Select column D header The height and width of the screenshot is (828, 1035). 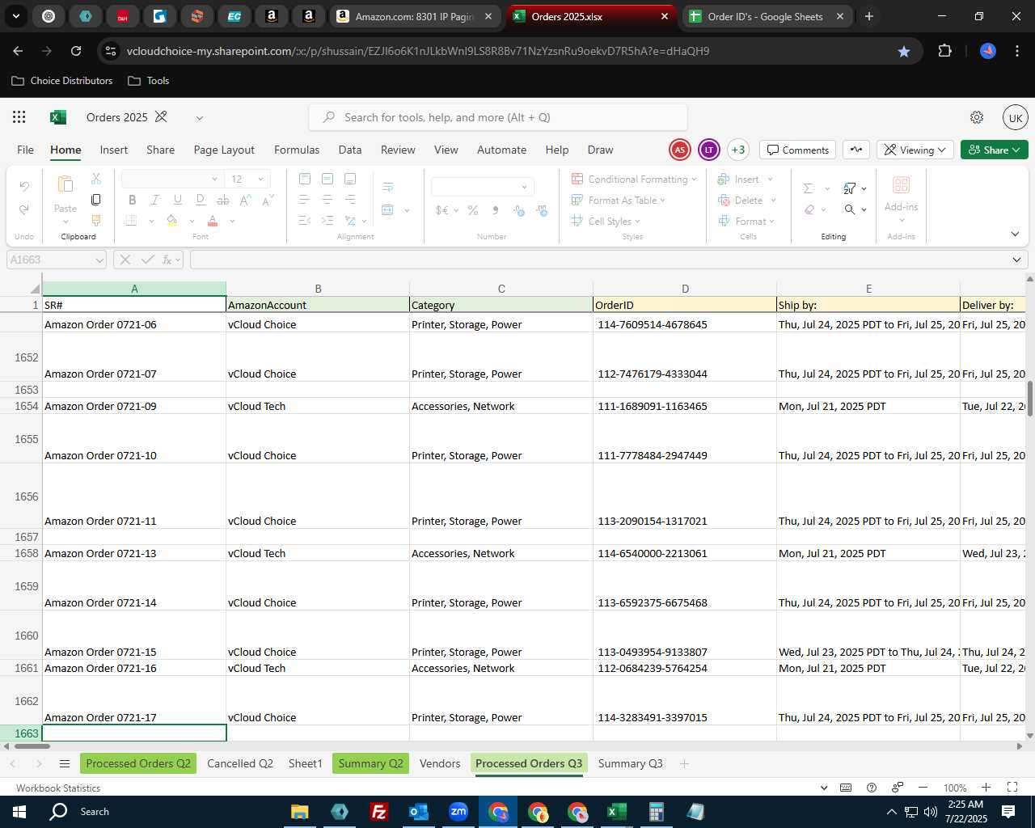click(x=685, y=289)
